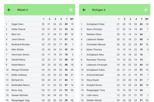Click the Gasser Michael row
The width and height of the screenshot is (154, 102).
[x=40, y=95]
